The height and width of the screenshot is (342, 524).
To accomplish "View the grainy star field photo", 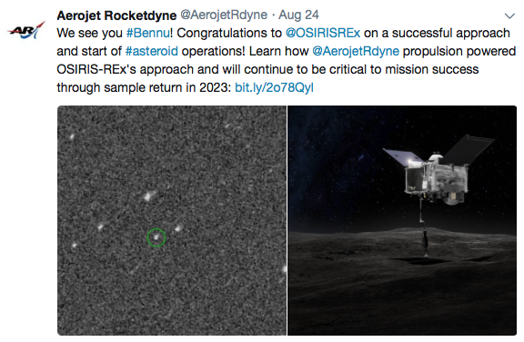I will coord(172,220).
